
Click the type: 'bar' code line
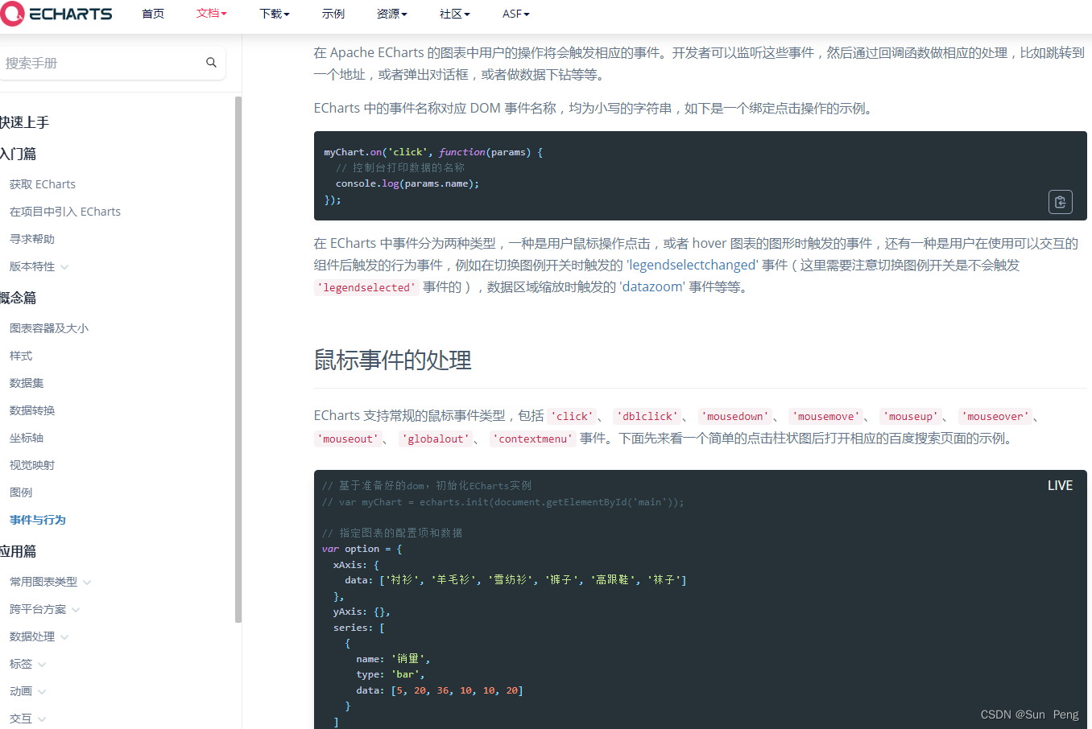pos(390,674)
